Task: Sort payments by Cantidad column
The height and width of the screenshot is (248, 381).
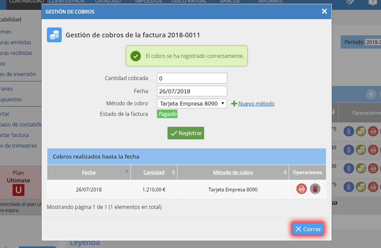Action: click(x=154, y=172)
